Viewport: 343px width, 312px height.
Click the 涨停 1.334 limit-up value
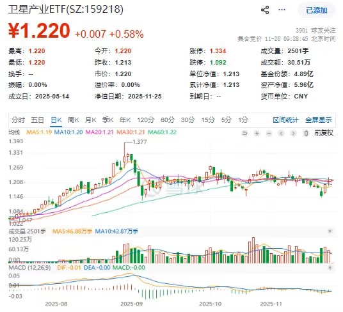click(218, 51)
